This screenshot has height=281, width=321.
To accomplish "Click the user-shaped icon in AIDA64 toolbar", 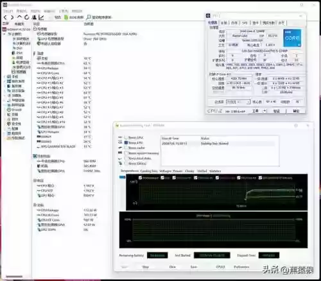I will (34, 17).
